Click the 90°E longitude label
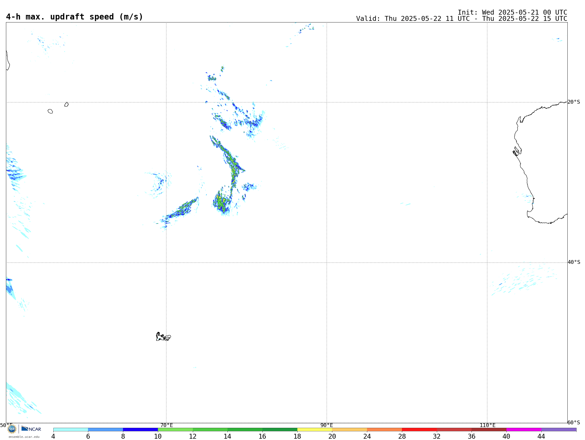The height and width of the screenshot is (440, 585). tap(327, 425)
